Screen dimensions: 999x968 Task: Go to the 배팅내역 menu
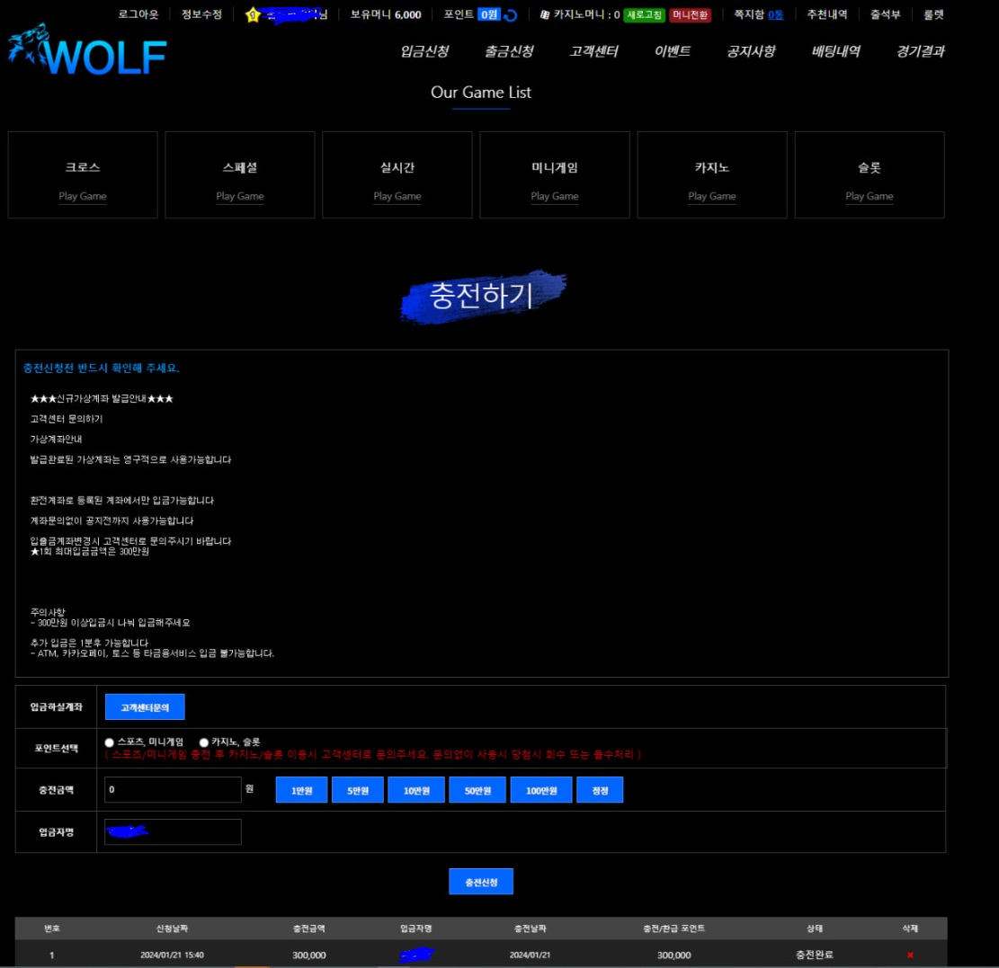pos(835,51)
